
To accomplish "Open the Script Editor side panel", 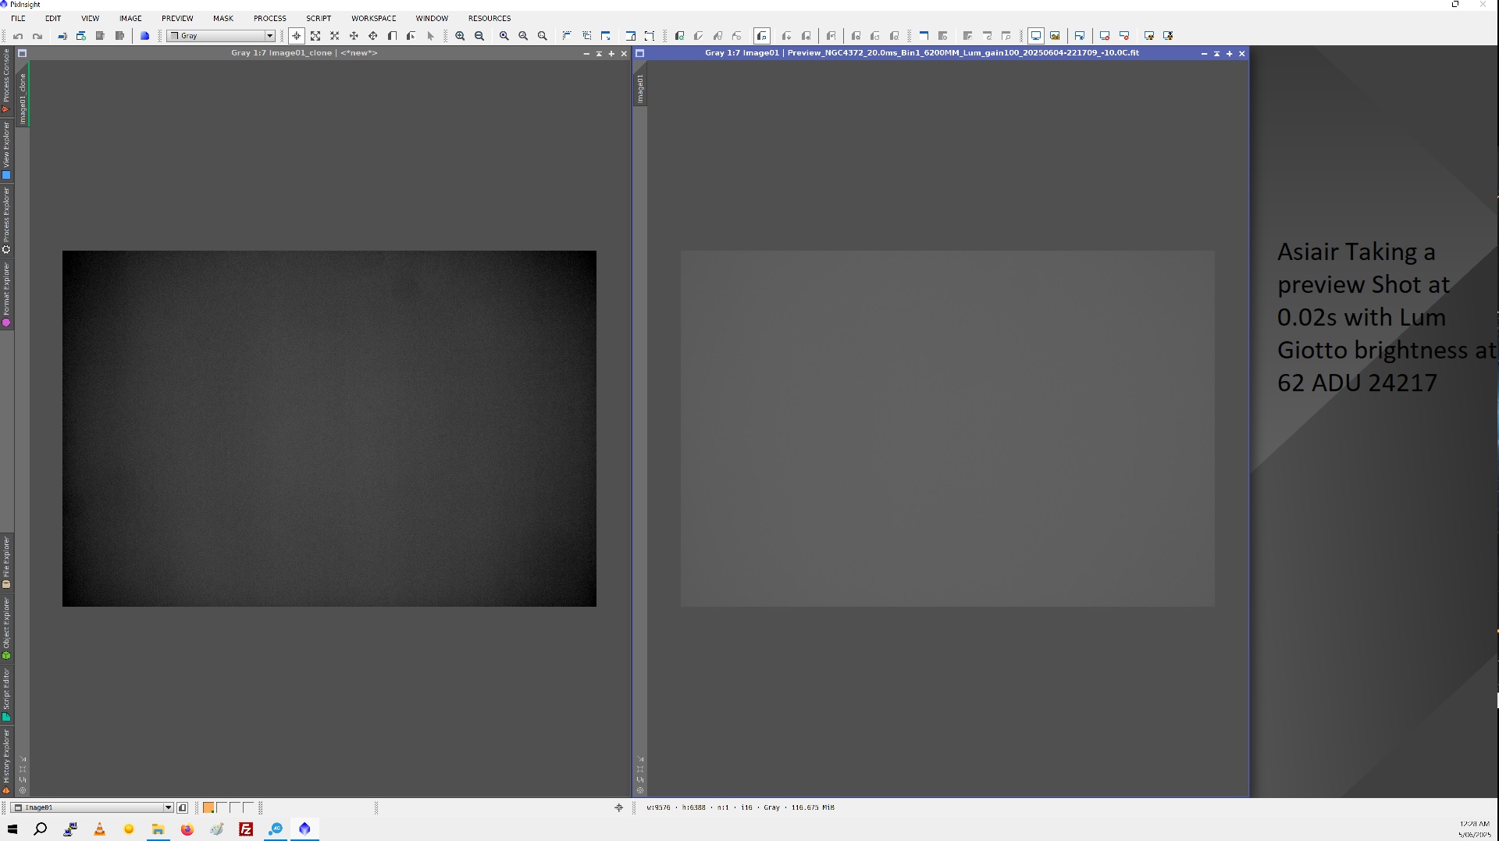I will pyautogui.click(x=6, y=694).
